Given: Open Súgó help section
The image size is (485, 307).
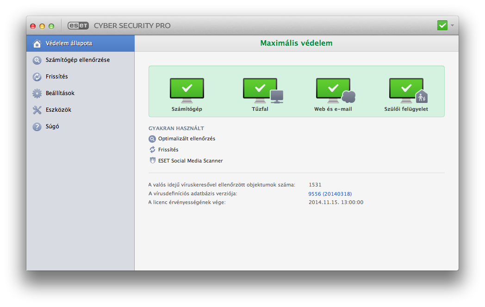Looking at the screenshot, I should (81, 126).
